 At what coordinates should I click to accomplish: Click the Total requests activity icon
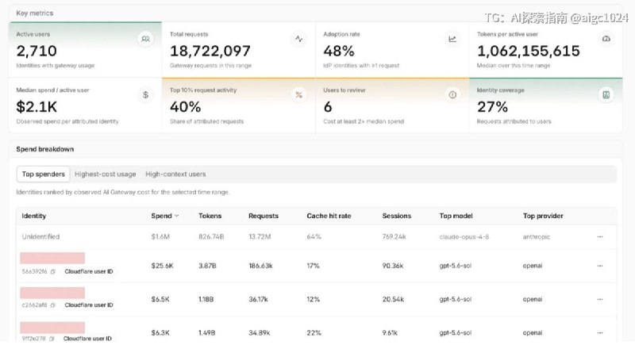[299, 39]
